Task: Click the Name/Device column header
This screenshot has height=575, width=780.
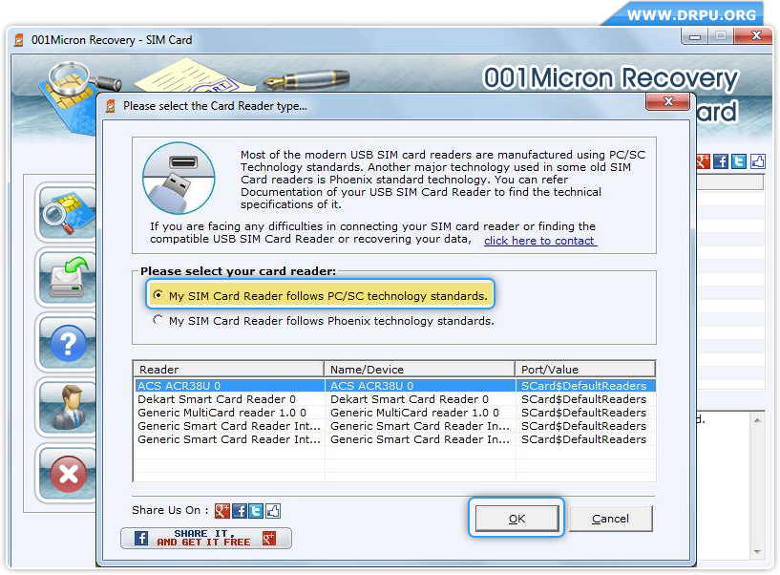Action: point(419,369)
